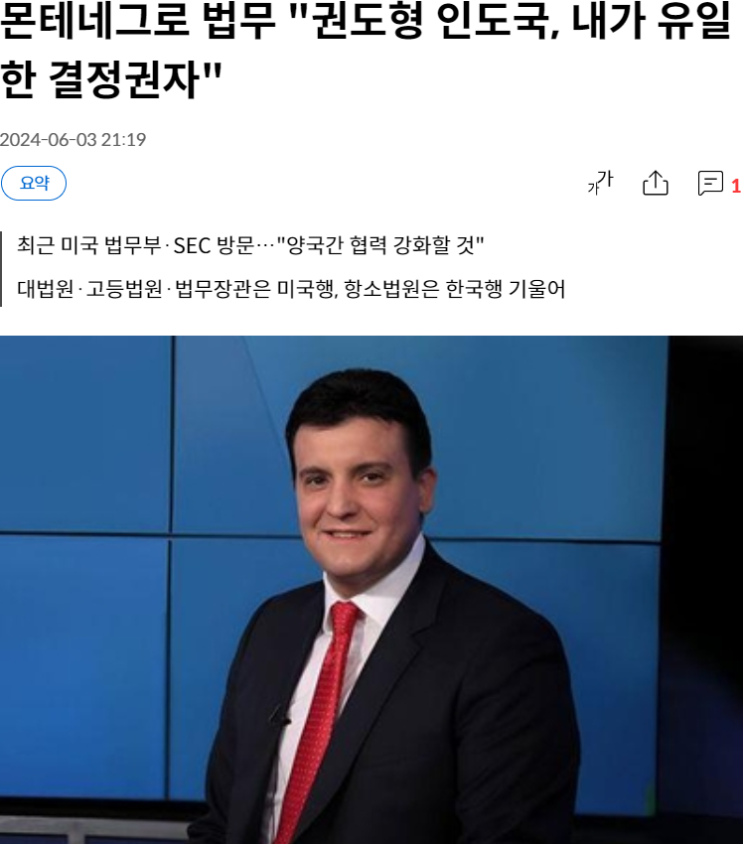Click the lapel microphone on the suit
The image size is (743, 844).
pos(279,715)
